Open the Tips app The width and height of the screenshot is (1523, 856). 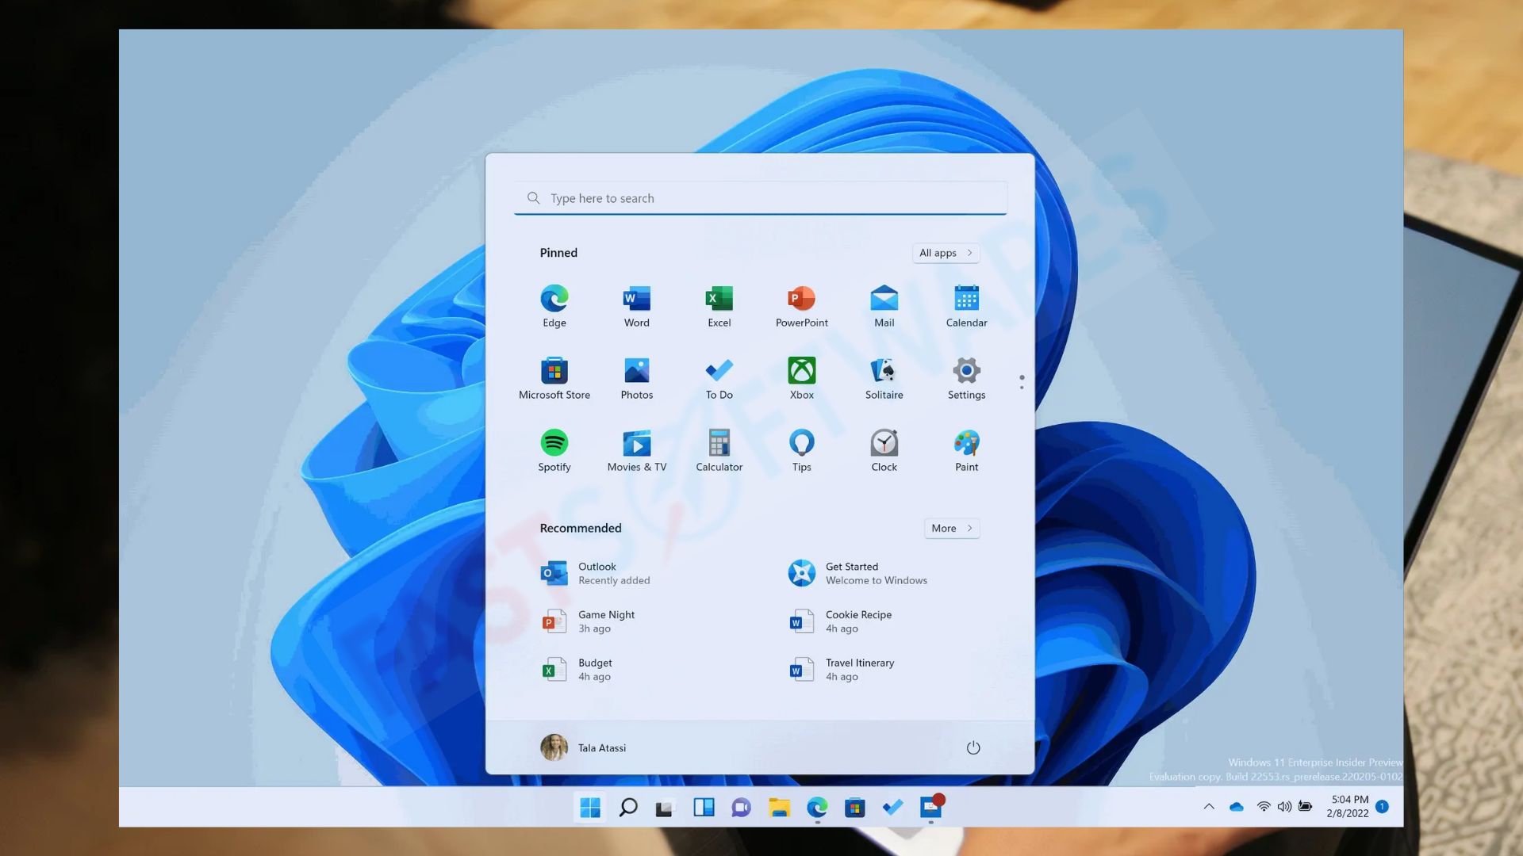click(802, 450)
